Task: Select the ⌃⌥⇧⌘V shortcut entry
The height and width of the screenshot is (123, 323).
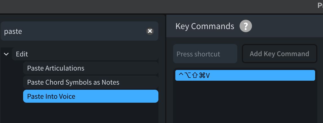Action: pyautogui.click(x=245, y=75)
